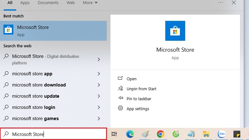
Task: Switch to the Web tab
Action: pos(71,3)
